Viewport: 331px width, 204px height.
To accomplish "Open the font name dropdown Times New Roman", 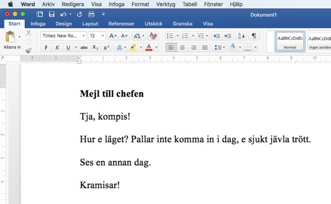I will 83,36.
